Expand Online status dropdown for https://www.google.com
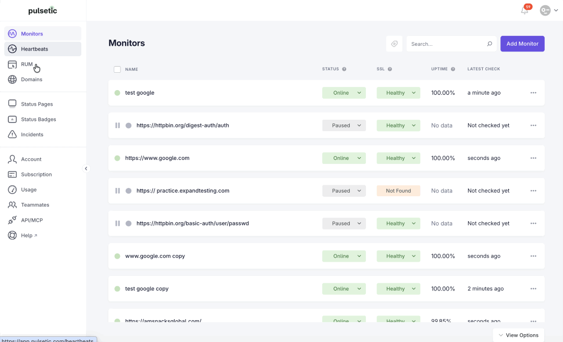Viewport: 563px width, 342px height. coord(344,158)
